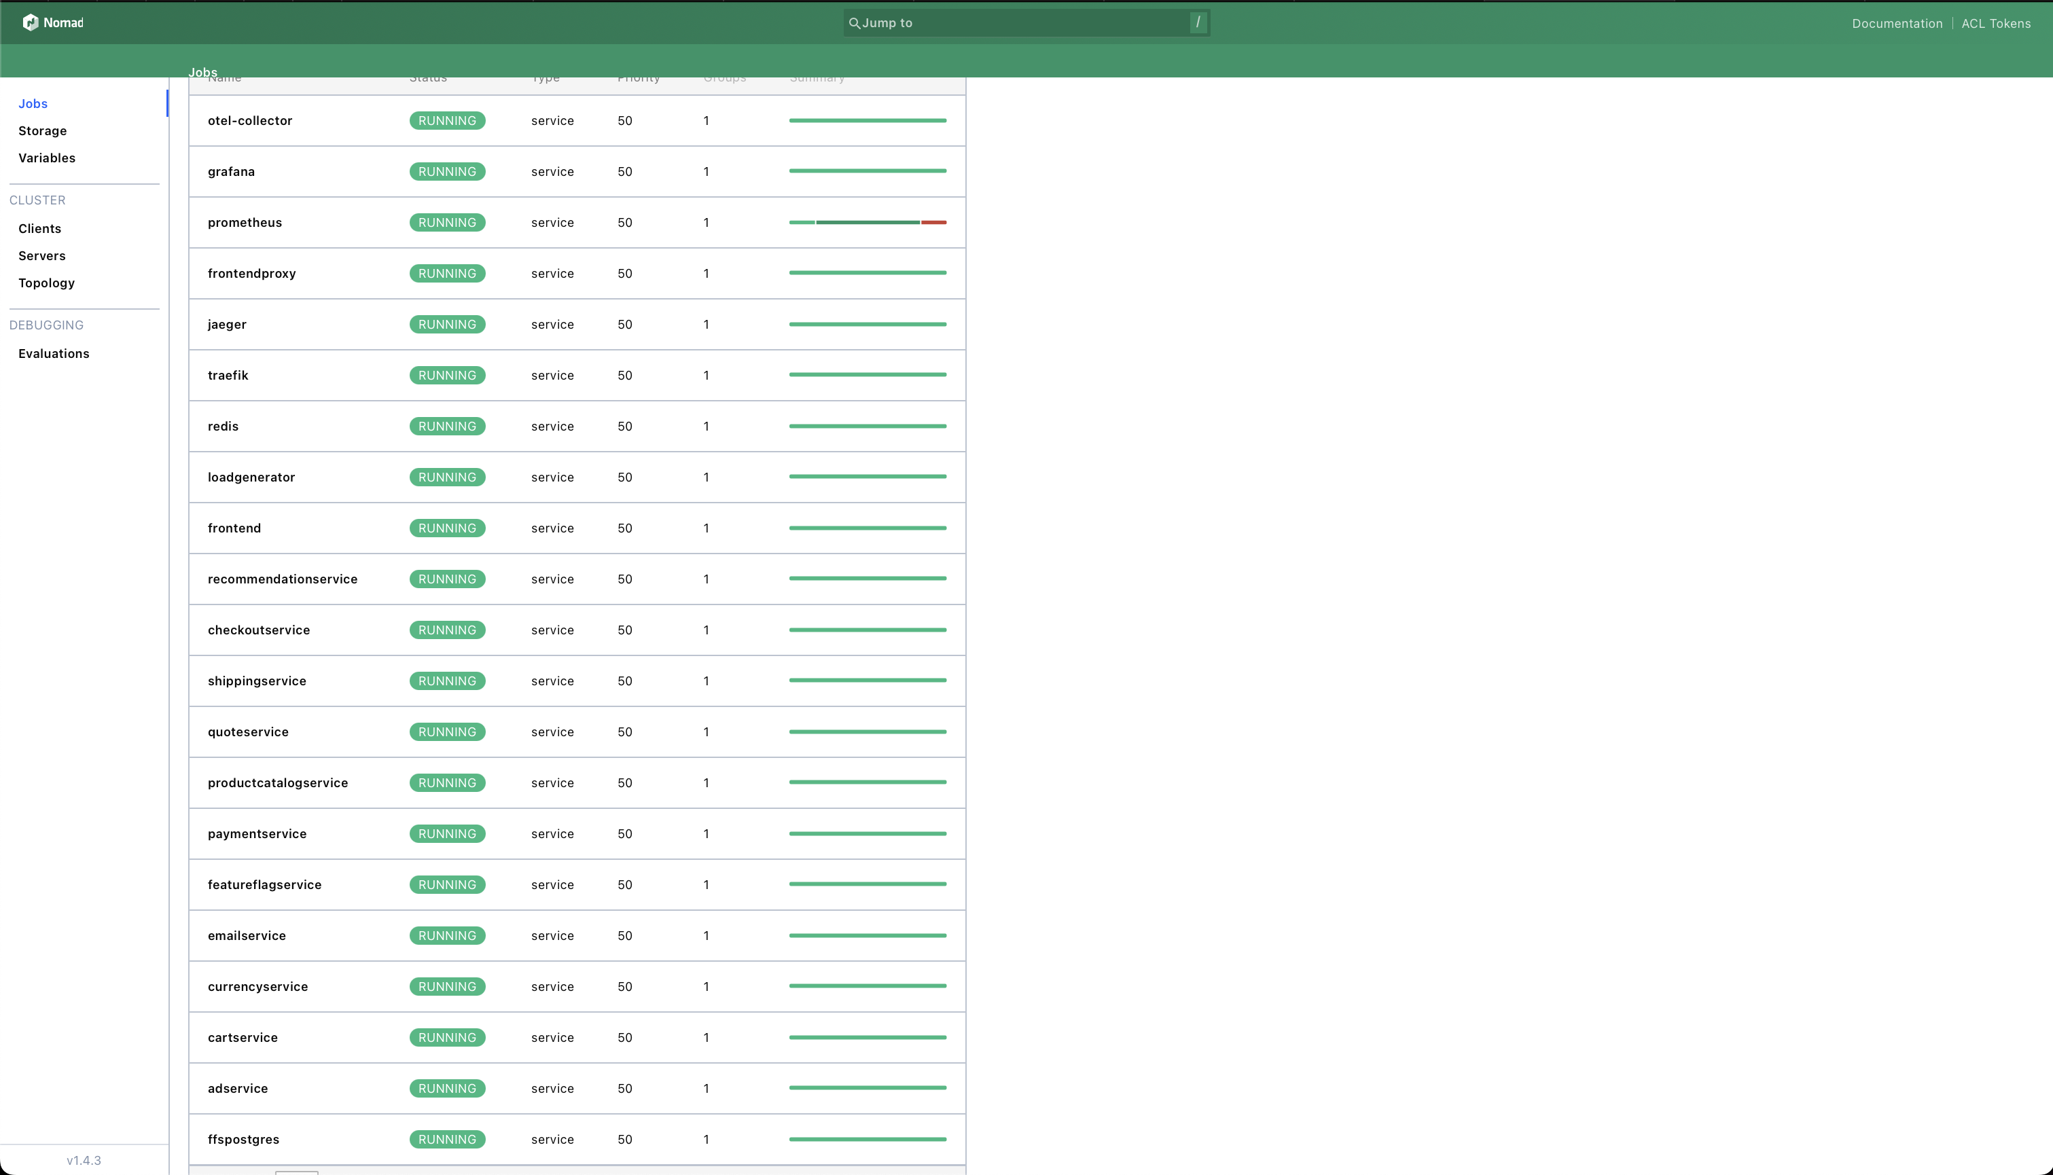
Task: Select Storage in the sidebar
Action: pyautogui.click(x=43, y=130)
